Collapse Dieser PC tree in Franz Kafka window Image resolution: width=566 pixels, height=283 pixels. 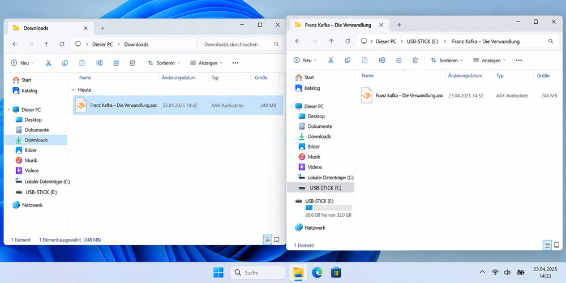tap(291, 106)
